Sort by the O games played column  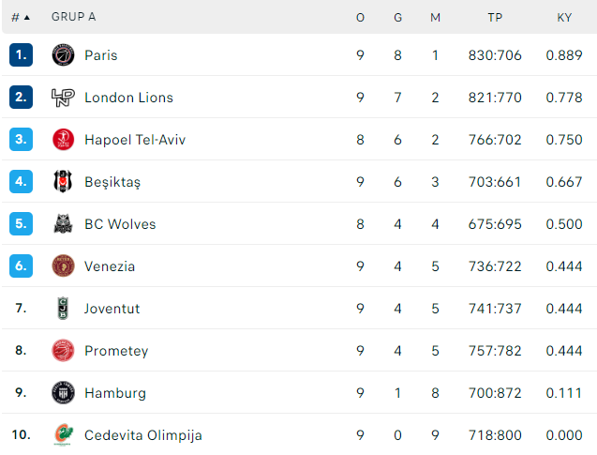tap(360, 18)
